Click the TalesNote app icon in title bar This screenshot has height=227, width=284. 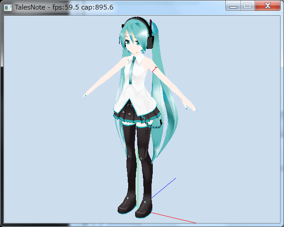click(x=8, y=7)
